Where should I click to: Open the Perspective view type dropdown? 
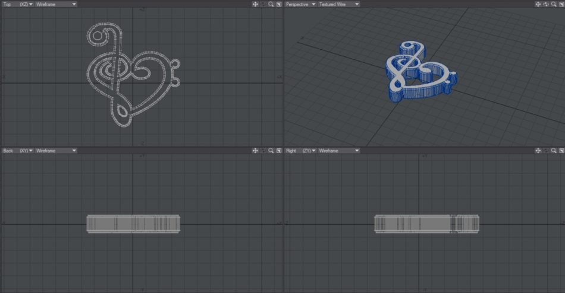(x=300, y=4)
